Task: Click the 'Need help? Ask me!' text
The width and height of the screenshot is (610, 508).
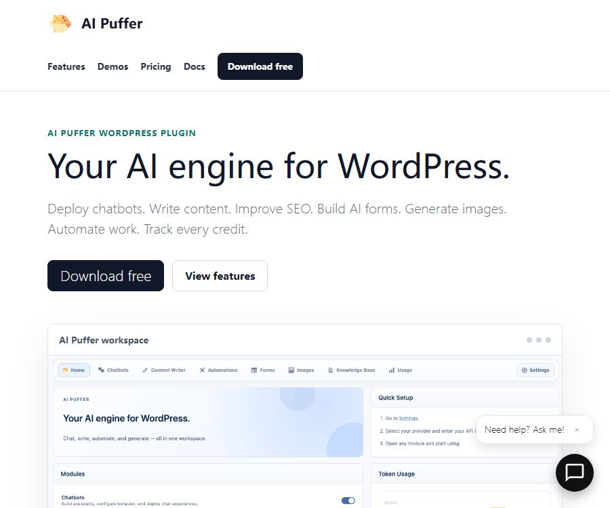Action: 525,429
